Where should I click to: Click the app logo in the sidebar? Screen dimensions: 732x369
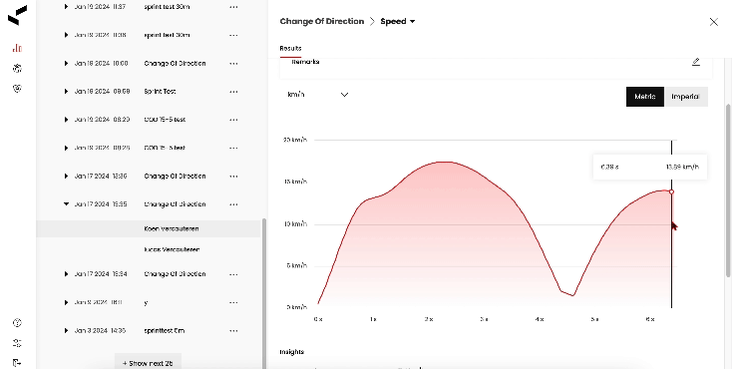click(x=17, y=15)
